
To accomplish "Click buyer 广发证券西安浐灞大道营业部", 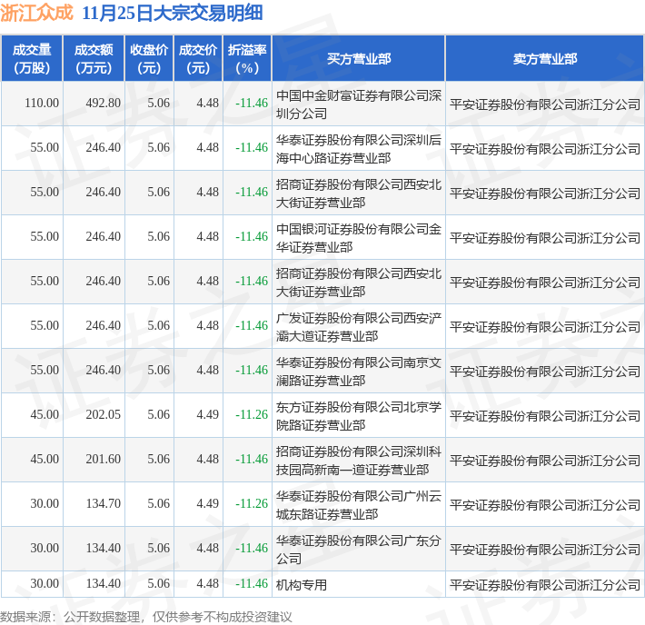I will 358,326.
